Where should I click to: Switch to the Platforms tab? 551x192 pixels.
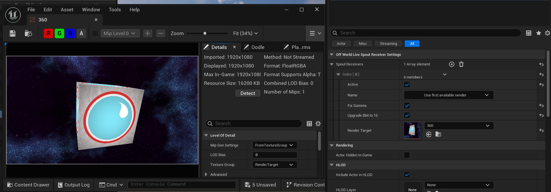point(297,47)
